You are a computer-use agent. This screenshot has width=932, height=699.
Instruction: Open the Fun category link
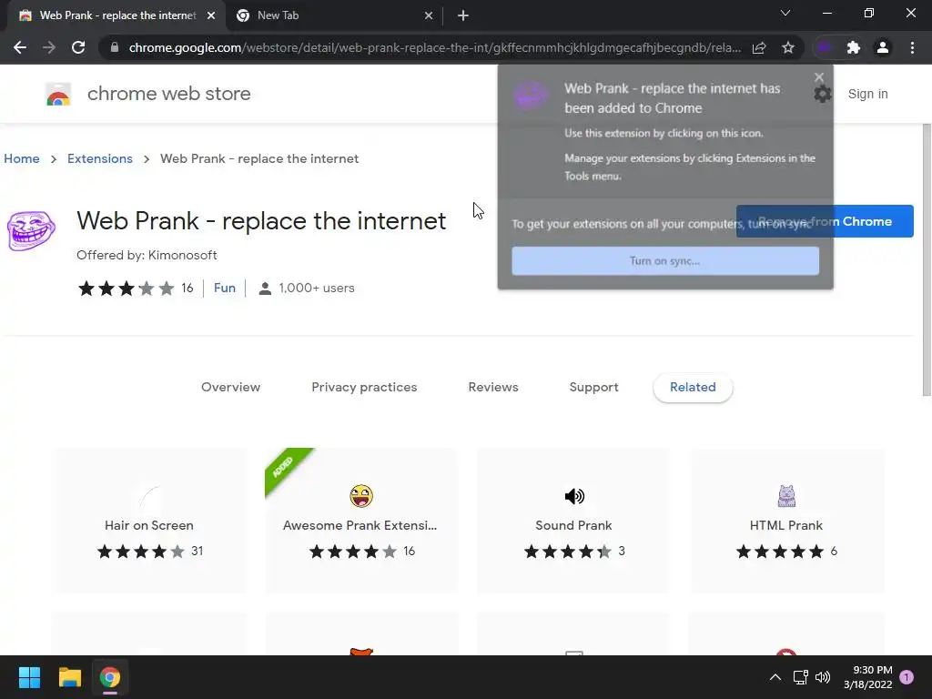point(225,288)
